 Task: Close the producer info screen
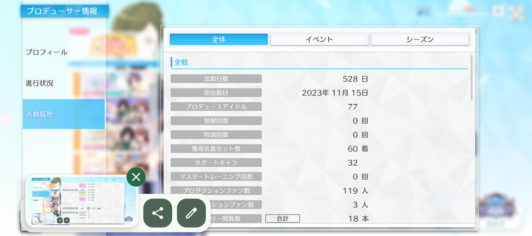click(517, 13)
